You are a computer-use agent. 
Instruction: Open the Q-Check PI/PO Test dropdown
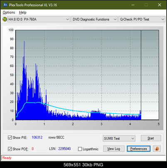pyautogui.click(x=142, y=20)
